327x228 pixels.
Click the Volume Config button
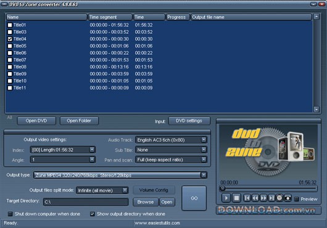[154, 190]
